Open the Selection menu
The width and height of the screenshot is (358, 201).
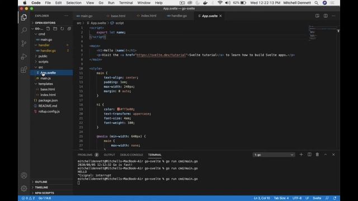coord(74,3)
